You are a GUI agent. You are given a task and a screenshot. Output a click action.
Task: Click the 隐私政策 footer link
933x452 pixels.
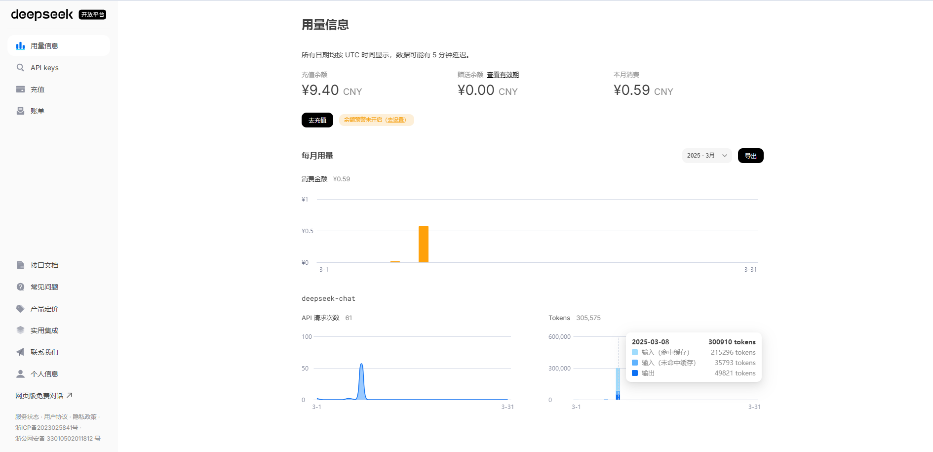[85, 417]
